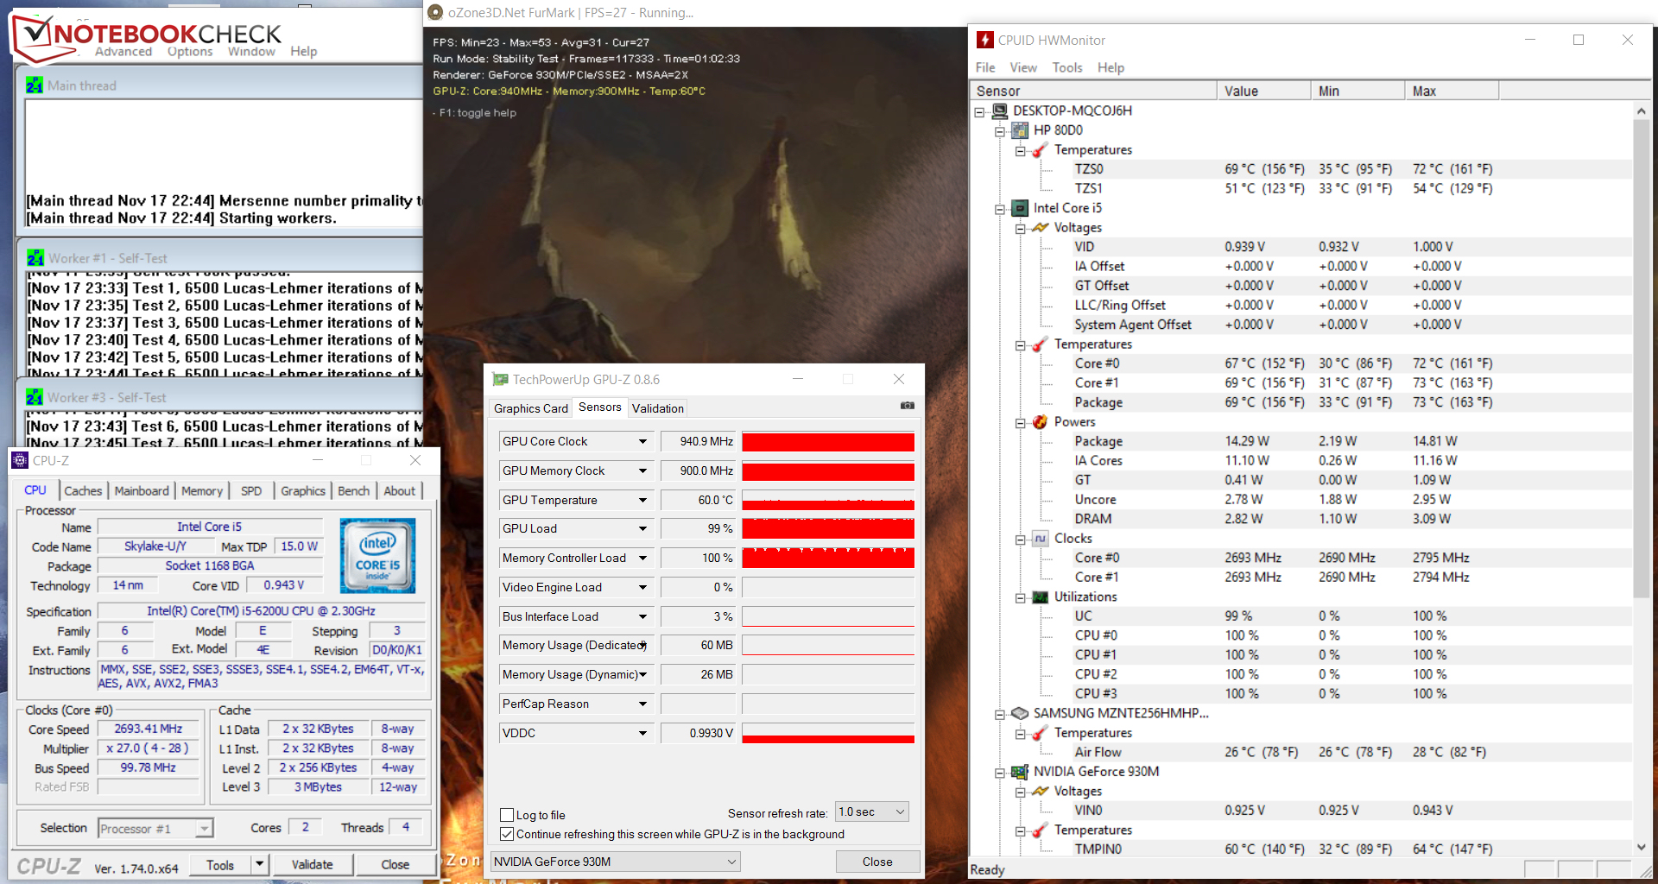Viewport: 1658px width, 884px height.
Task: Open the Tools menu in HWMonitor
Action: [x=1067, y=67]
